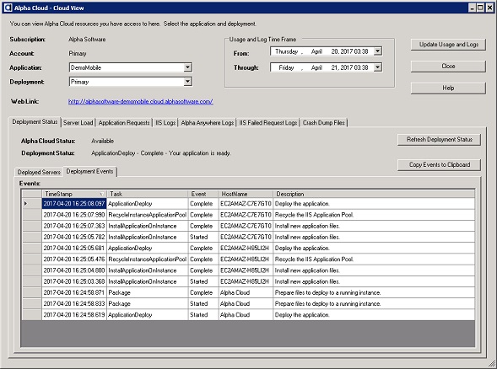Switch to the Application Requests tab

(x=124, y=123)
